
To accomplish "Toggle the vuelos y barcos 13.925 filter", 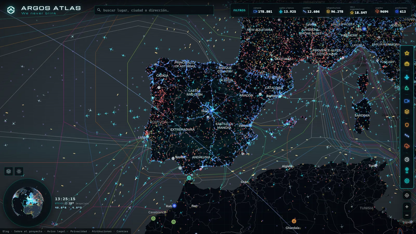I will pos(287,10).
